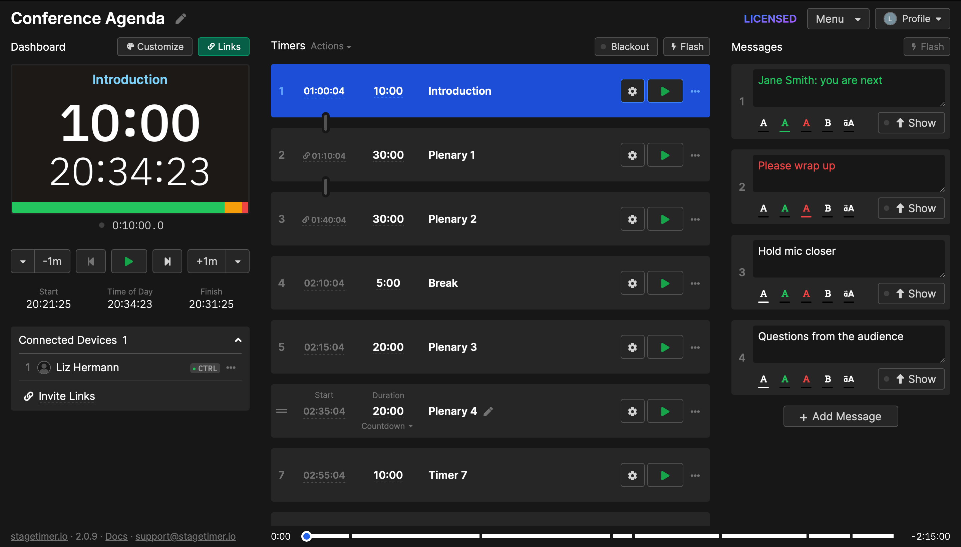
Task: Open the Menu in the top bar
Action: coord(838,18)
